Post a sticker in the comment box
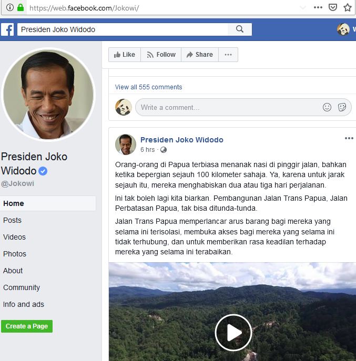Screen dimensions: 356x361 (x=342, y=107)
